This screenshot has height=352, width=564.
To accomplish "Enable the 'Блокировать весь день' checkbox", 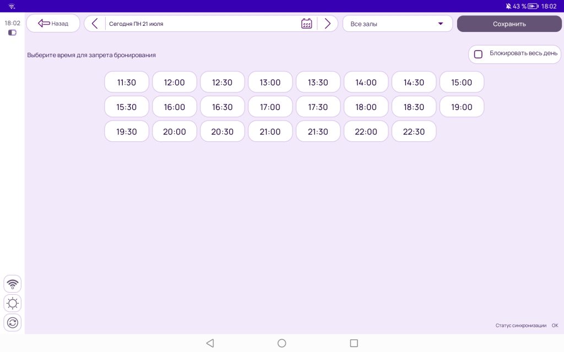I will (x=478, y=54).
